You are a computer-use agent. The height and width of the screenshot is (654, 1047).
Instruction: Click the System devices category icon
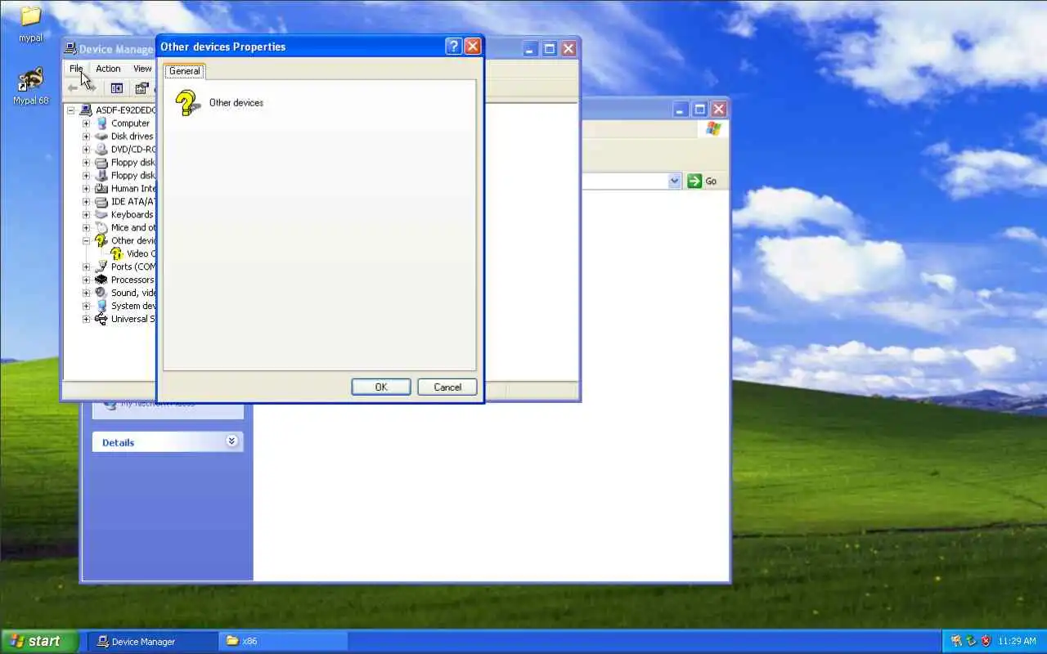point(101,307)
